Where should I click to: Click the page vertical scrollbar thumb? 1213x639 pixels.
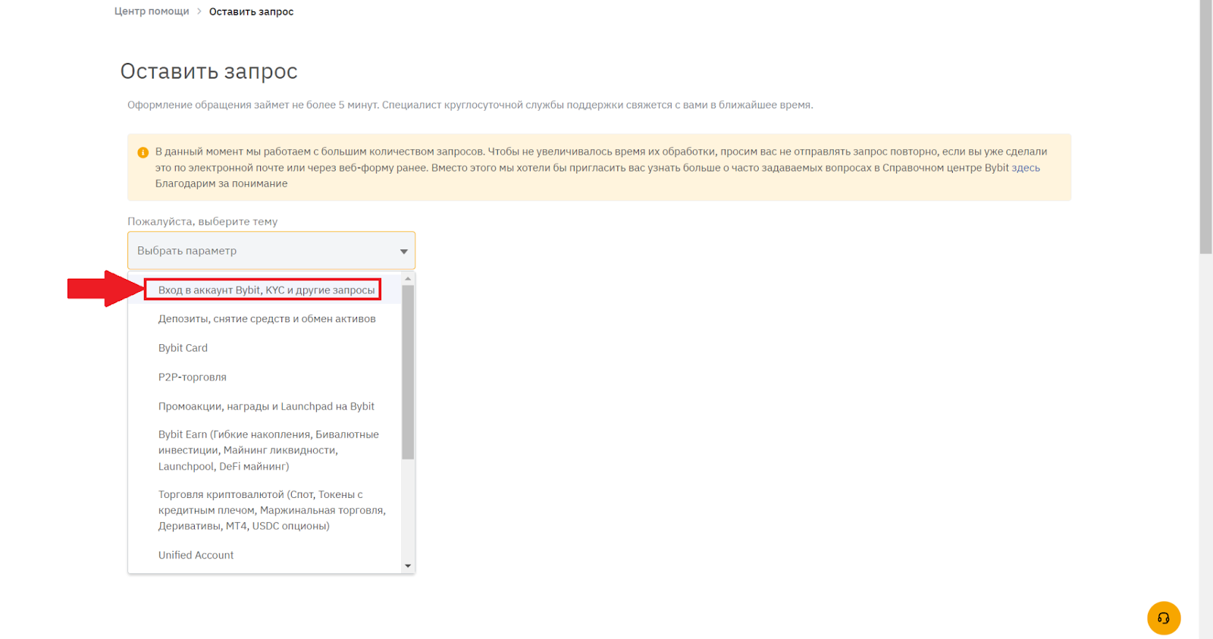tap(1205, 127)
